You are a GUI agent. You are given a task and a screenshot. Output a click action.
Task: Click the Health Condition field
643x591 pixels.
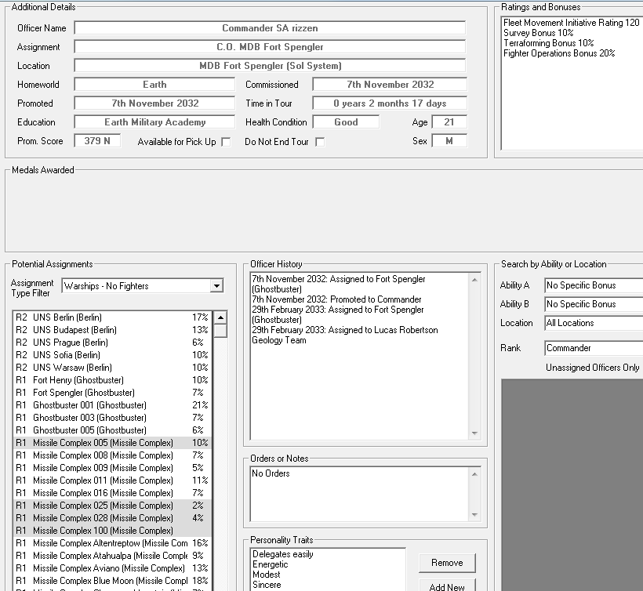[x=346, y=122]
